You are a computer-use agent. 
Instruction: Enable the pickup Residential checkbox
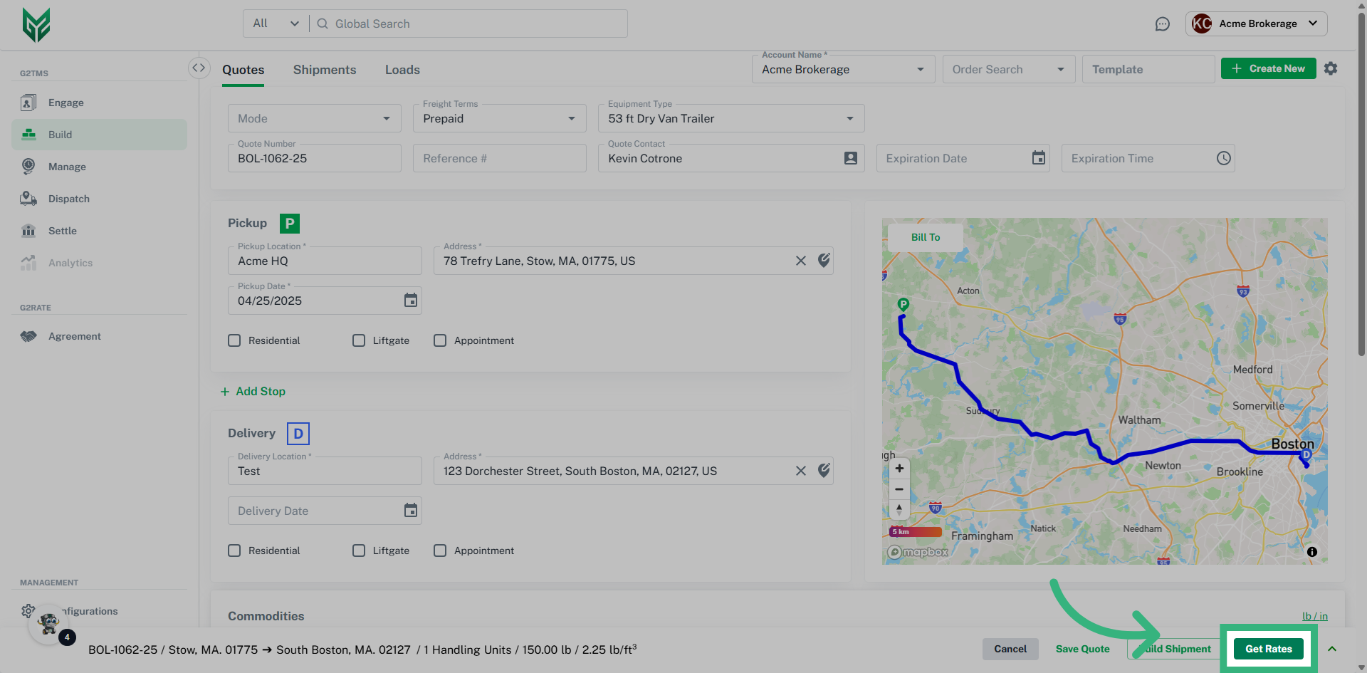point(234,340)
